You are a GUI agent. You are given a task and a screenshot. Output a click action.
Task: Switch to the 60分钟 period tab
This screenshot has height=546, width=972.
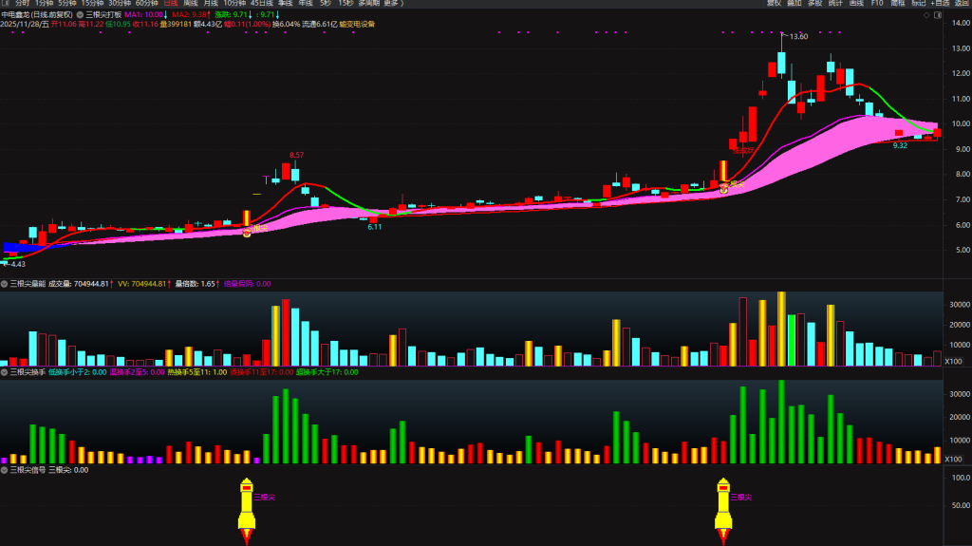click(x=146, y=4)
